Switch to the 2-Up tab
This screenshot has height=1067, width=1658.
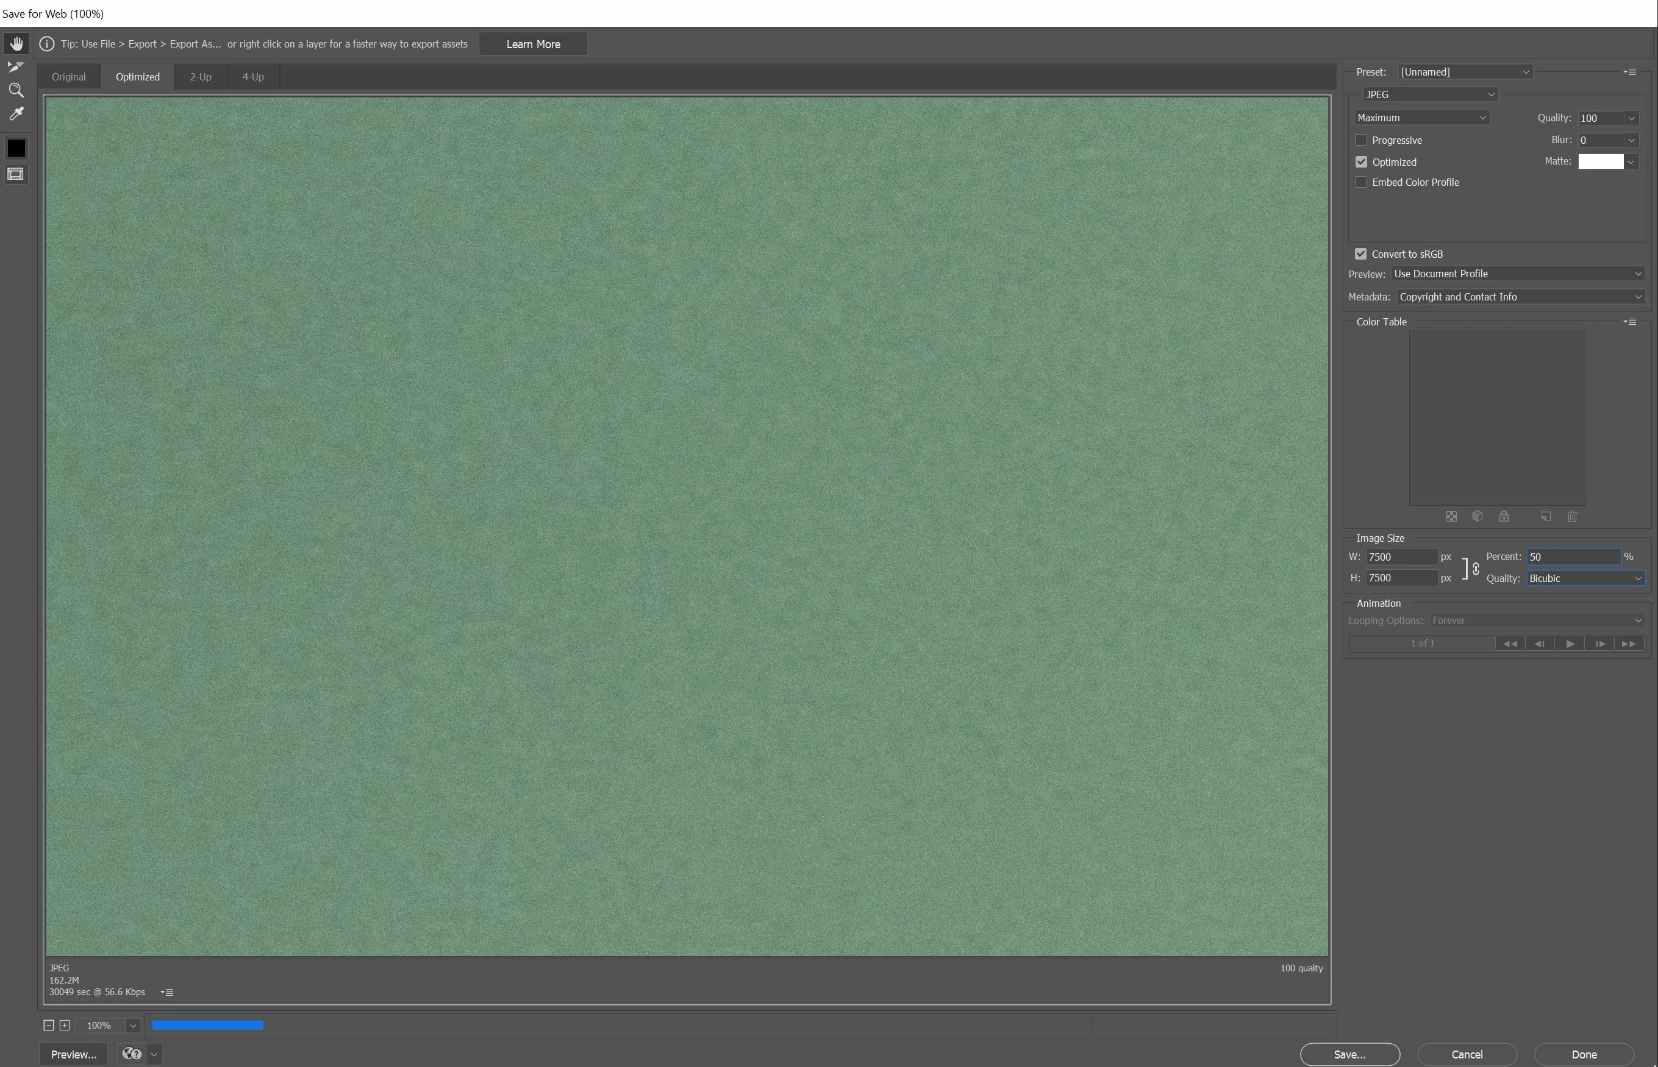click(201, 77)
